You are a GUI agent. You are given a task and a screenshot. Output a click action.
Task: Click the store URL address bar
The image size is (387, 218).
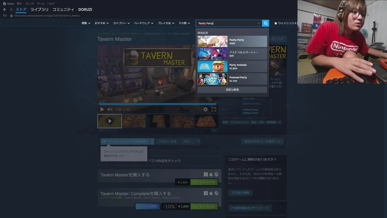tap(47, 15)
